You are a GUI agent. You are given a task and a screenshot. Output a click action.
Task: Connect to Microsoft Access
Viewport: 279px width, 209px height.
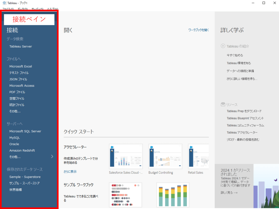[x=22, y=86]
